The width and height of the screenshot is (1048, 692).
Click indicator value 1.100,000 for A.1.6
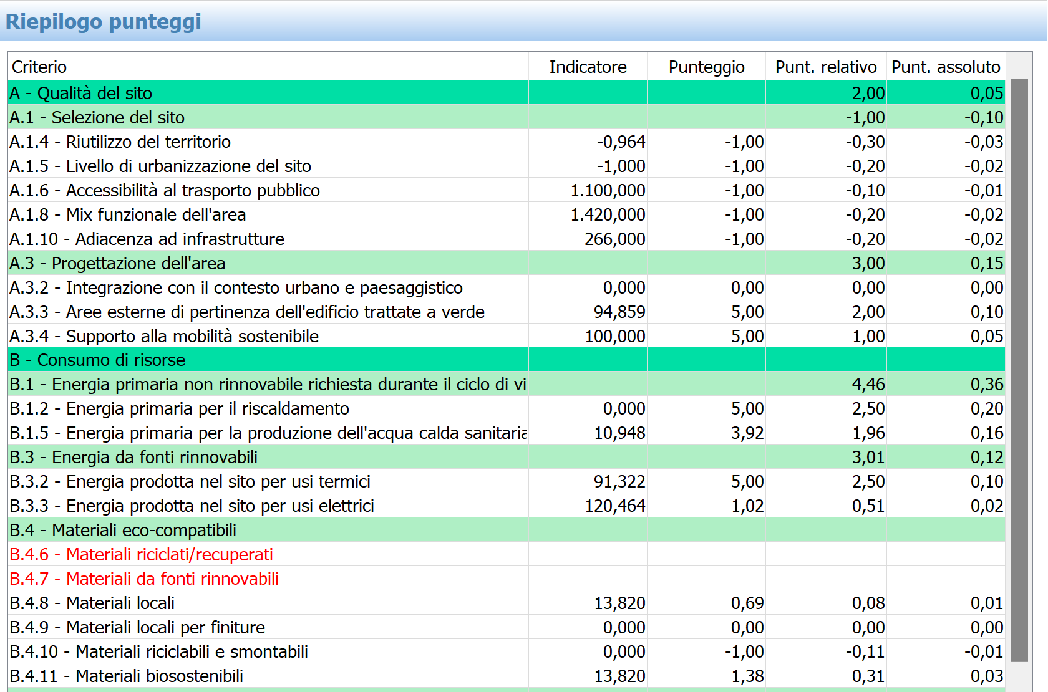coord(608,190)
